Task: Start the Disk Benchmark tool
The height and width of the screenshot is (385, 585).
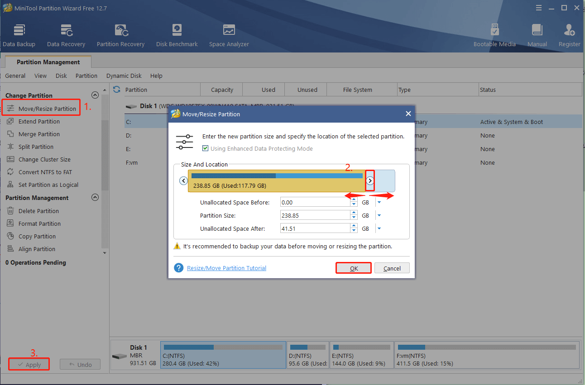Action: click(177, 35)
